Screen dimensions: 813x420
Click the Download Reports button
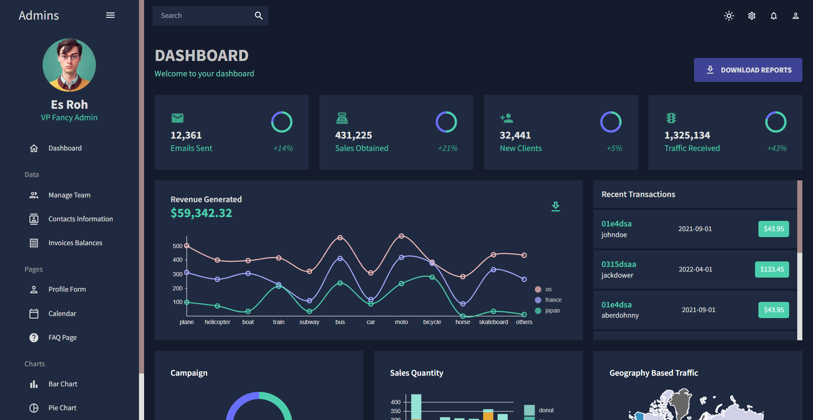(748, 70)
